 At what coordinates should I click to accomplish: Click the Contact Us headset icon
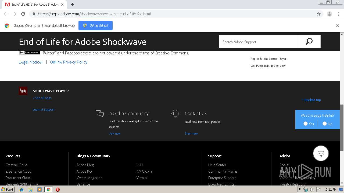pos(175,114)
